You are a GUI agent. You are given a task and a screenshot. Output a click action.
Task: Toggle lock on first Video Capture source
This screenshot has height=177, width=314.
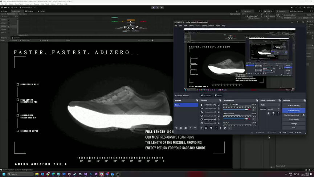tap(219, 108)
